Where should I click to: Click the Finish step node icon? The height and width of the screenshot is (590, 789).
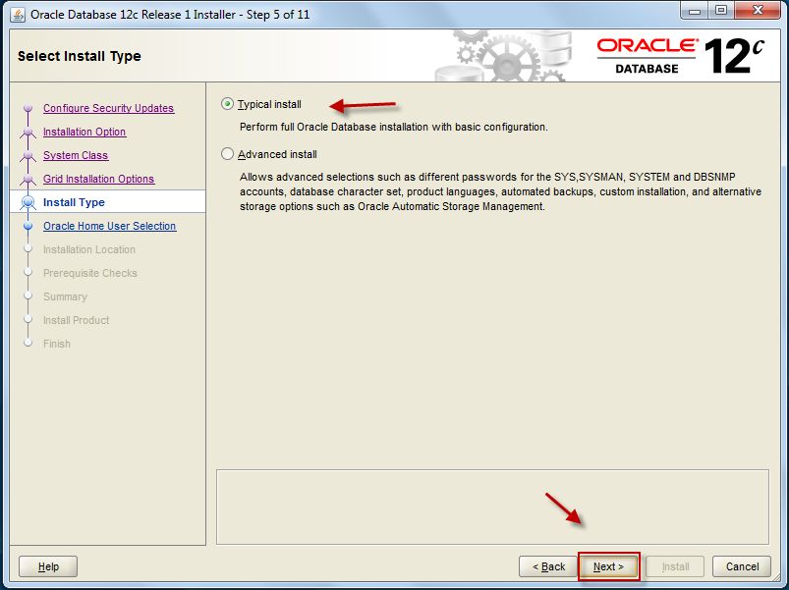[x=28, y=344]
